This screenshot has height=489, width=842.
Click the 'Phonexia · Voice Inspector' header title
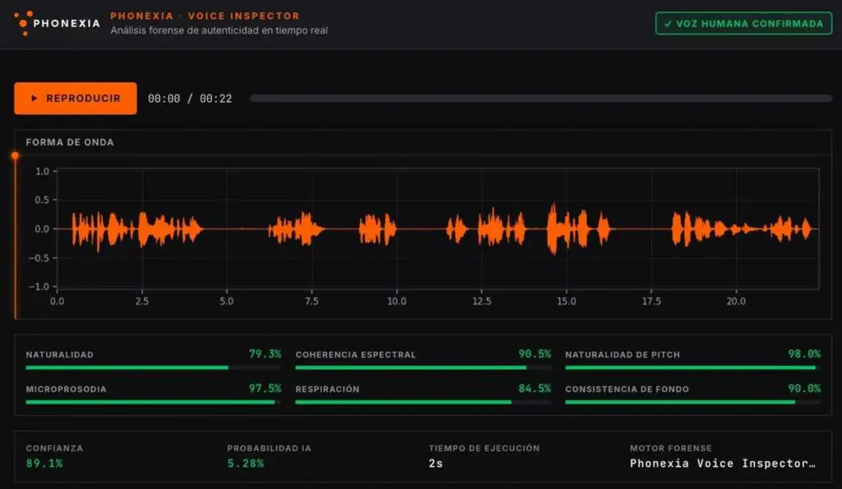click(205, 16)
